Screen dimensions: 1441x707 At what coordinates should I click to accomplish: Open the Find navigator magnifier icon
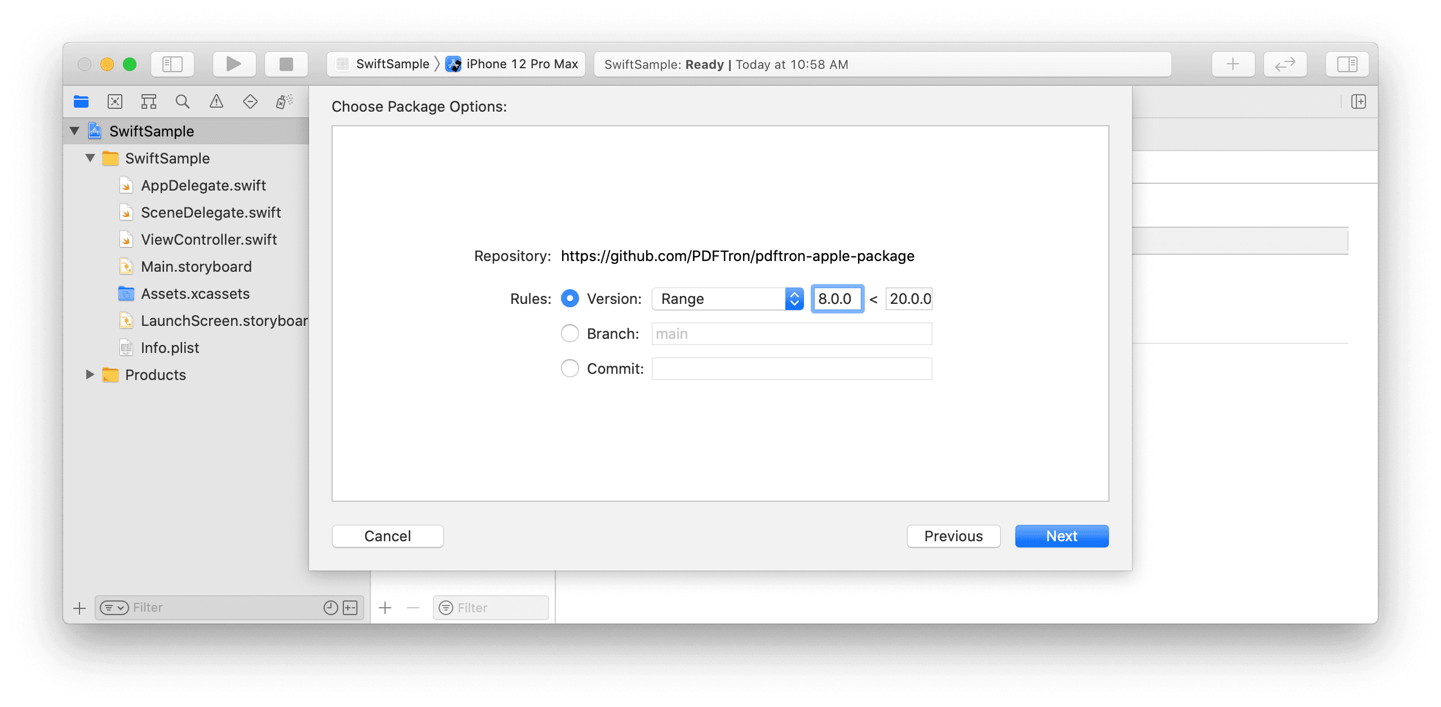tap(182, 101)
